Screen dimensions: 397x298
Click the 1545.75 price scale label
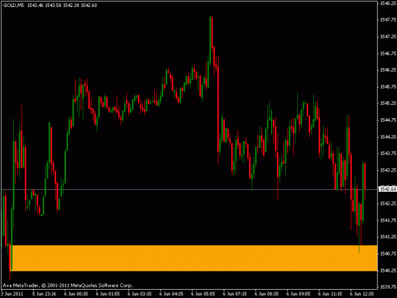point(388,87)
